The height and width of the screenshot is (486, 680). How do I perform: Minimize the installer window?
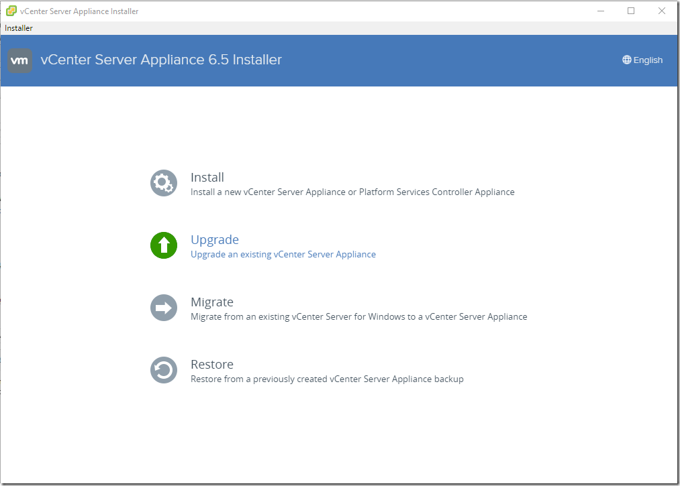pyautogui.click(x=601, y=11)
